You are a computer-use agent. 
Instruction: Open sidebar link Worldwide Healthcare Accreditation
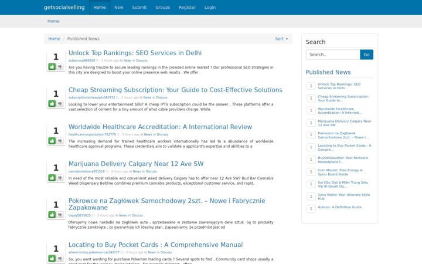point(339,111)
